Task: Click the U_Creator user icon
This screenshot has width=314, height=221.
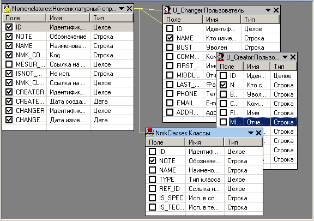Action: click(221, 57)
